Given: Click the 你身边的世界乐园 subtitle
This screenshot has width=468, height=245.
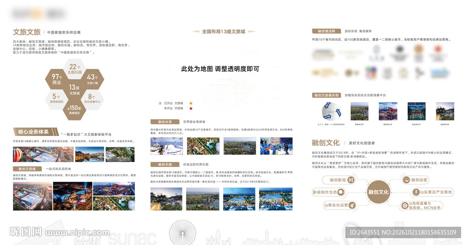Looking at the screenshot, I should (x=196, y=165).
